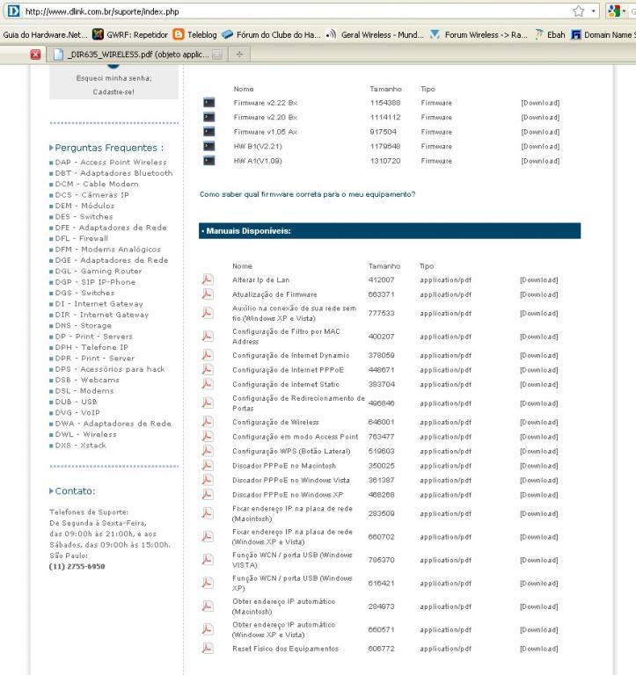Click PDF icon for Atualização de Firmware

point(208,294)
